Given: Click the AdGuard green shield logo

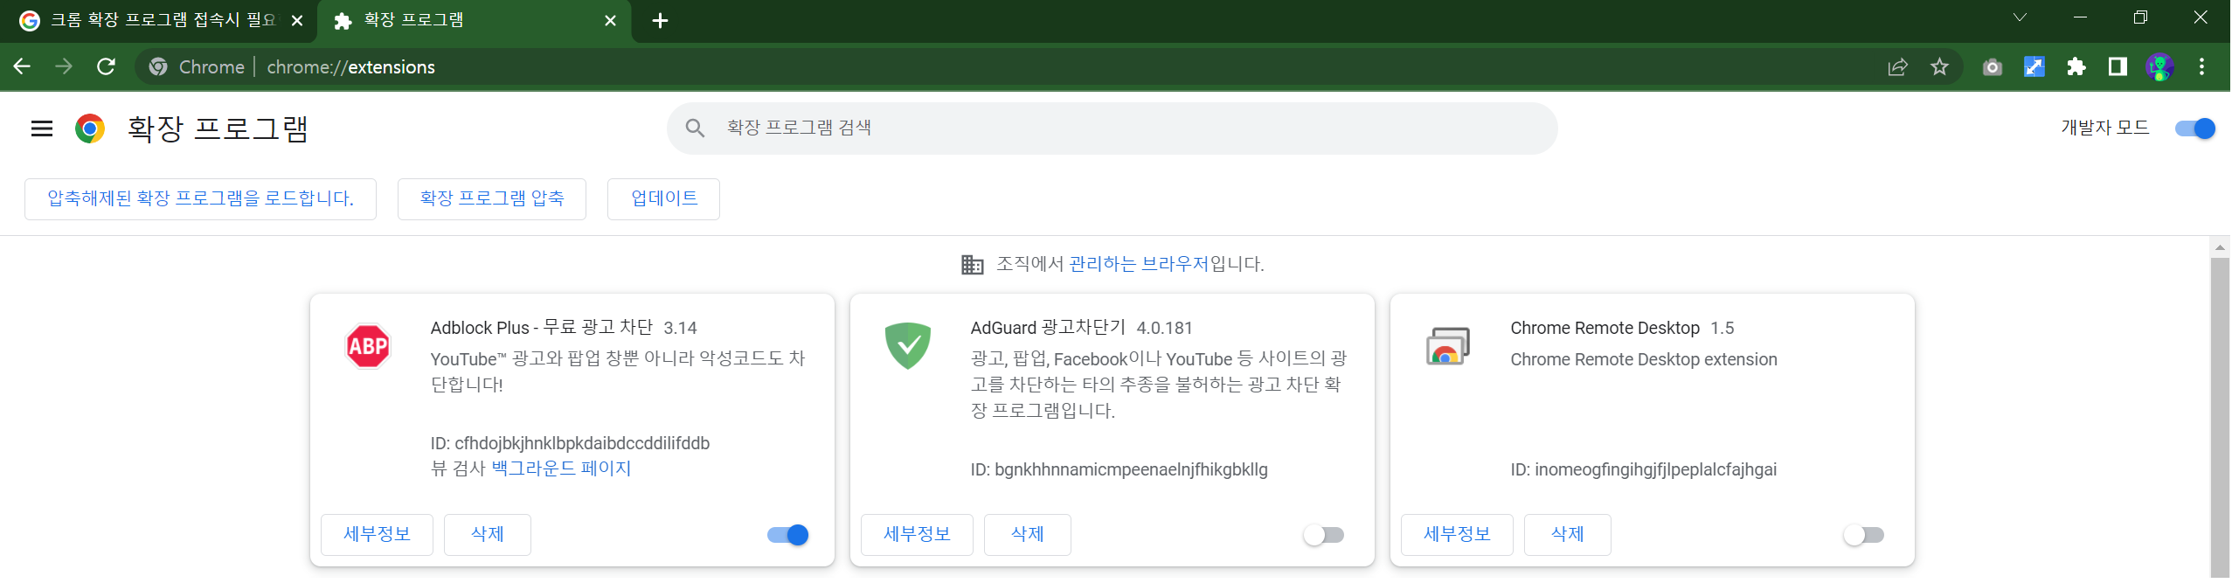Looking at the screenshot, I should pos(908,346).
